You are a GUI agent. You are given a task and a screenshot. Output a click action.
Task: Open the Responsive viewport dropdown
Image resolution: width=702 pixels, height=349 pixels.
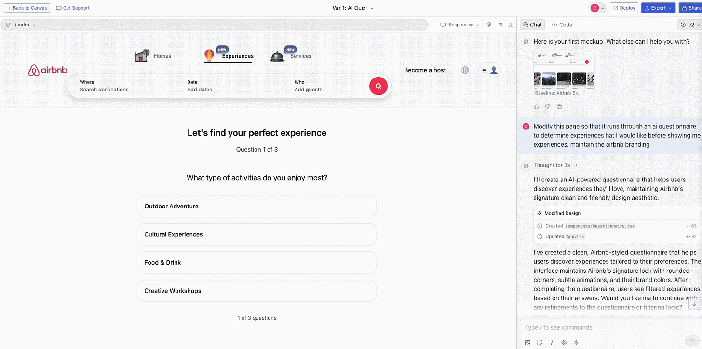pyautogui.click(x=460, y=25)
